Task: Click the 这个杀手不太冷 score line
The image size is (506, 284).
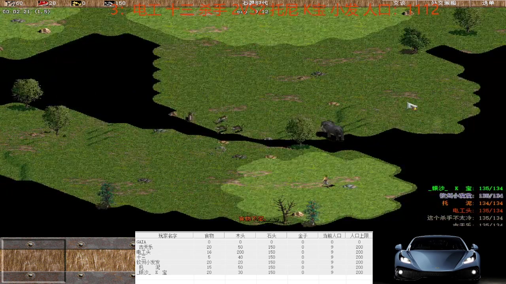Action: [465, 218]
